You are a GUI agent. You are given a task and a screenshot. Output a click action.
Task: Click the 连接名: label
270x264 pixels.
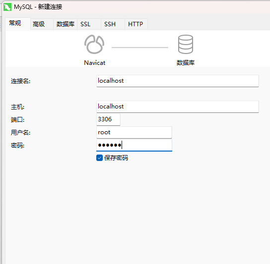(20, 81)
